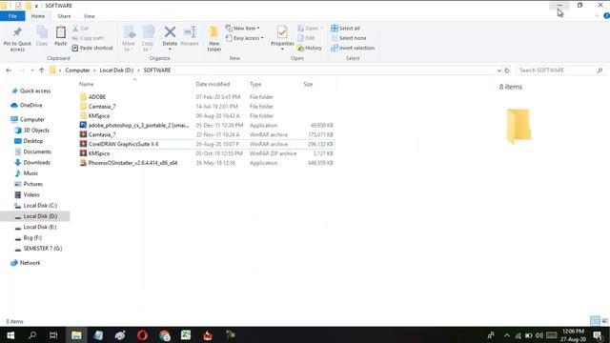610x343 pixels.
Task: Launch Opera browser from taskbar
Action: coord(142,335)
